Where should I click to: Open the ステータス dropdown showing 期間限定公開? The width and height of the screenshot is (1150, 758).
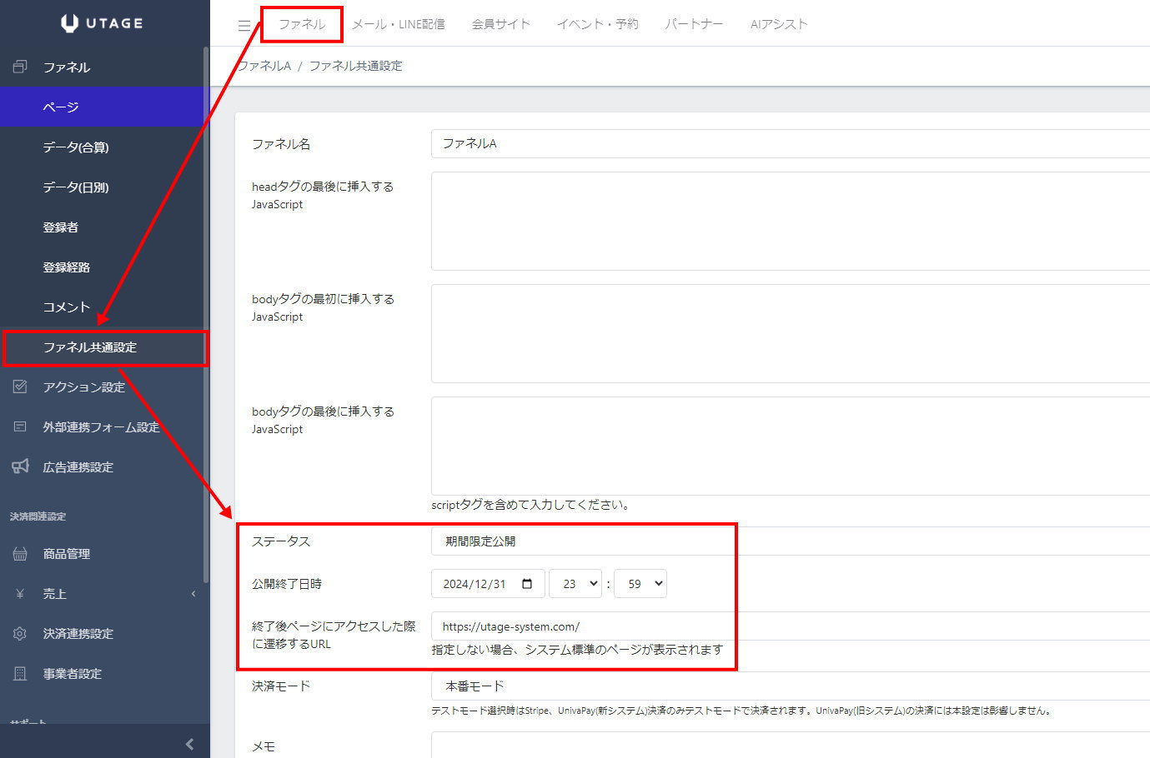click(x=584, y=541)
